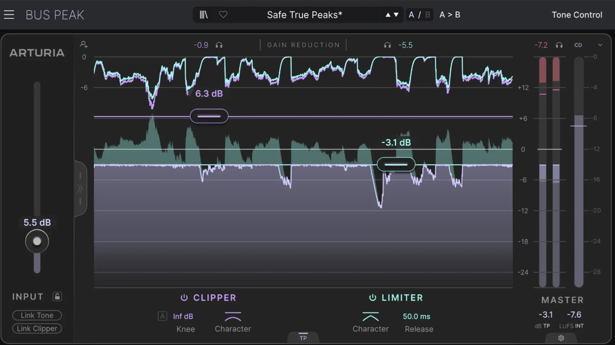Viewport: 615px width, 345px height.
Task: Open the hamburger main menu
Action: pos(9,14)
